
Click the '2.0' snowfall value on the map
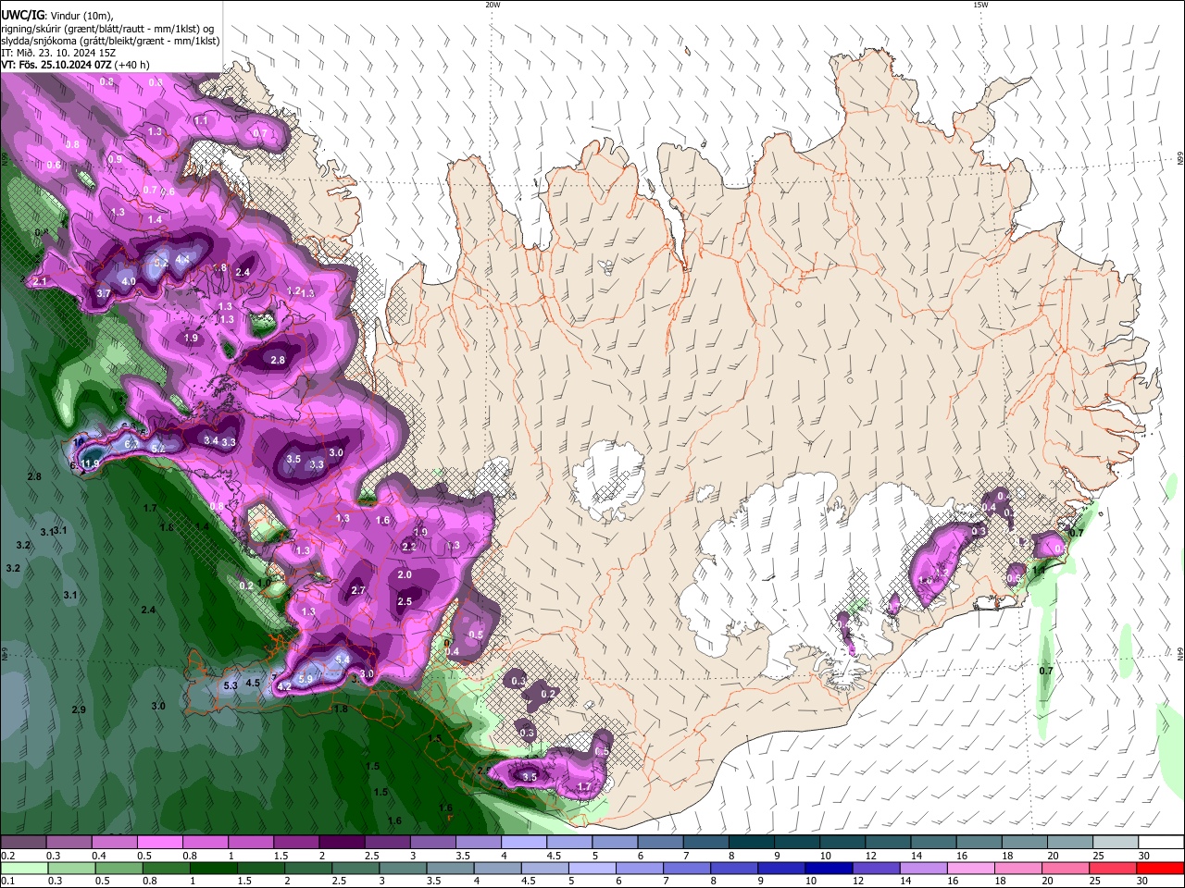pyautogui.click(x=405, y=574)
